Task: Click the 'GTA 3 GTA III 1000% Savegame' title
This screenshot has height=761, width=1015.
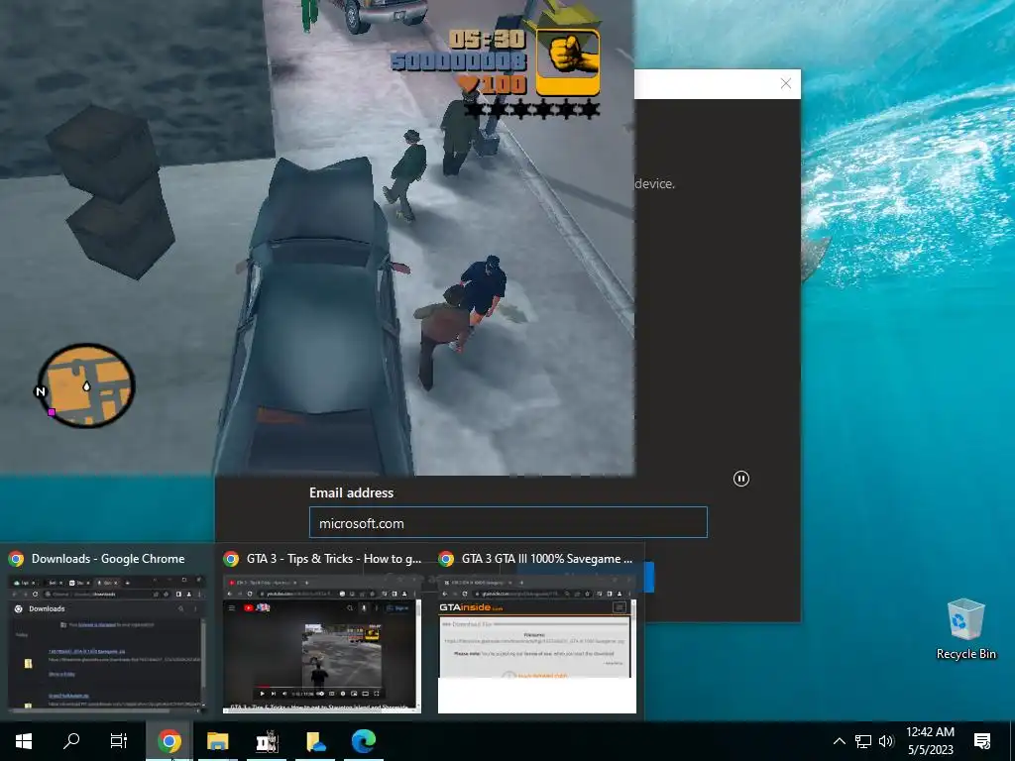Action: (547, 559)
